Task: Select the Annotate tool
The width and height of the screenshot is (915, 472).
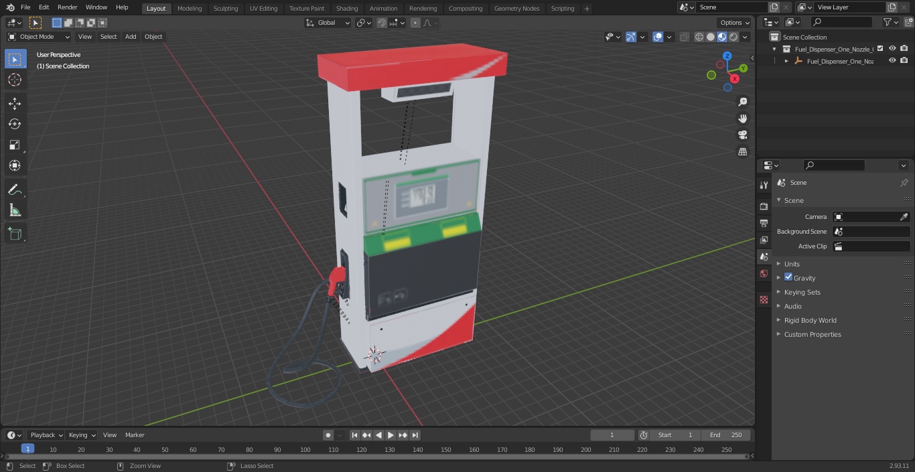Action: [x=15, y=190]
